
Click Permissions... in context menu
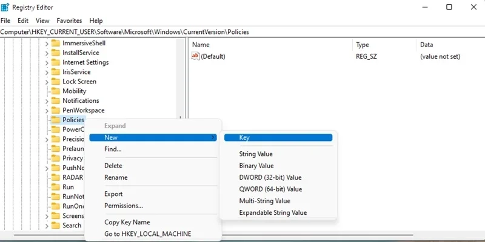click(124, 206)
